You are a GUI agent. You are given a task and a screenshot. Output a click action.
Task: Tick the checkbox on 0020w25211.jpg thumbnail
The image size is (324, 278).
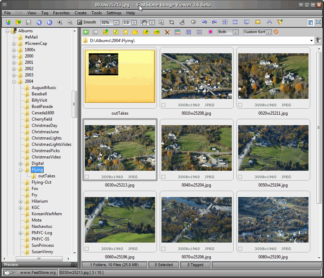point(240,105)
